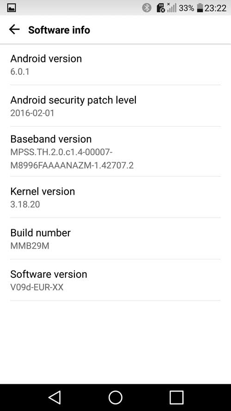Tap the battery icon in the status bar
The image size is (231, 411).
click(x=200, y=8)
